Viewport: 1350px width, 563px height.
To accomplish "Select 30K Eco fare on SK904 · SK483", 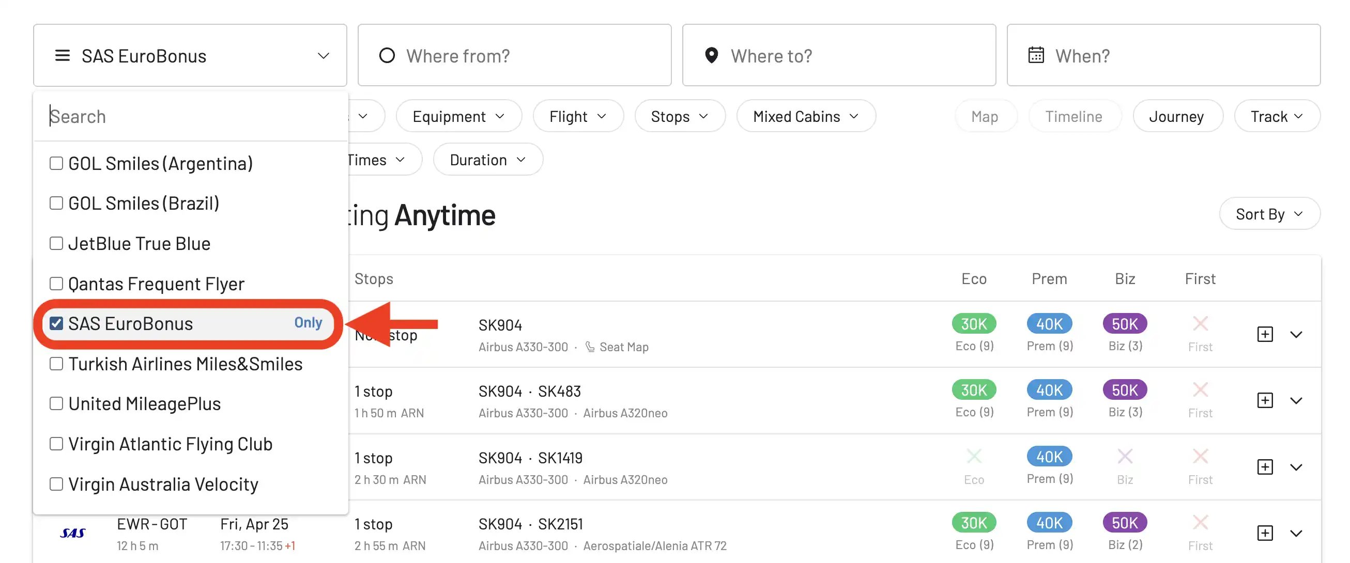I will [x=974, y=390].
